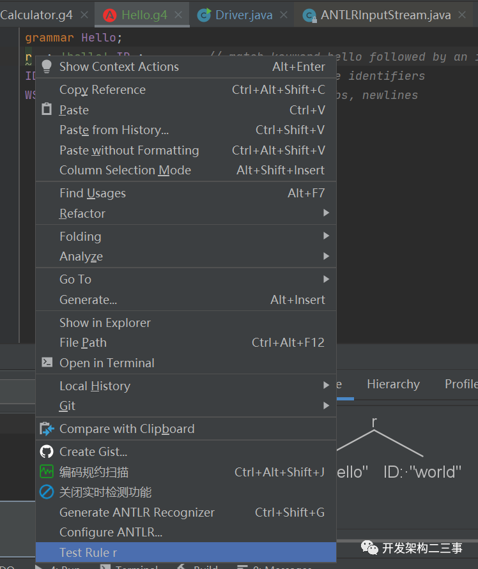Open the Local History submenu arrow
The image size is (478, 569).
point(326,386)
